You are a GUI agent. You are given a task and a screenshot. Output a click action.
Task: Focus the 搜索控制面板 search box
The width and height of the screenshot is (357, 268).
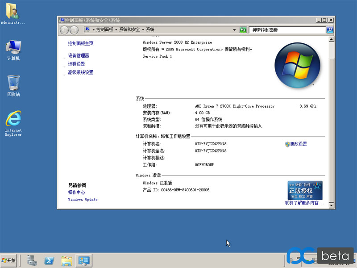287,30
